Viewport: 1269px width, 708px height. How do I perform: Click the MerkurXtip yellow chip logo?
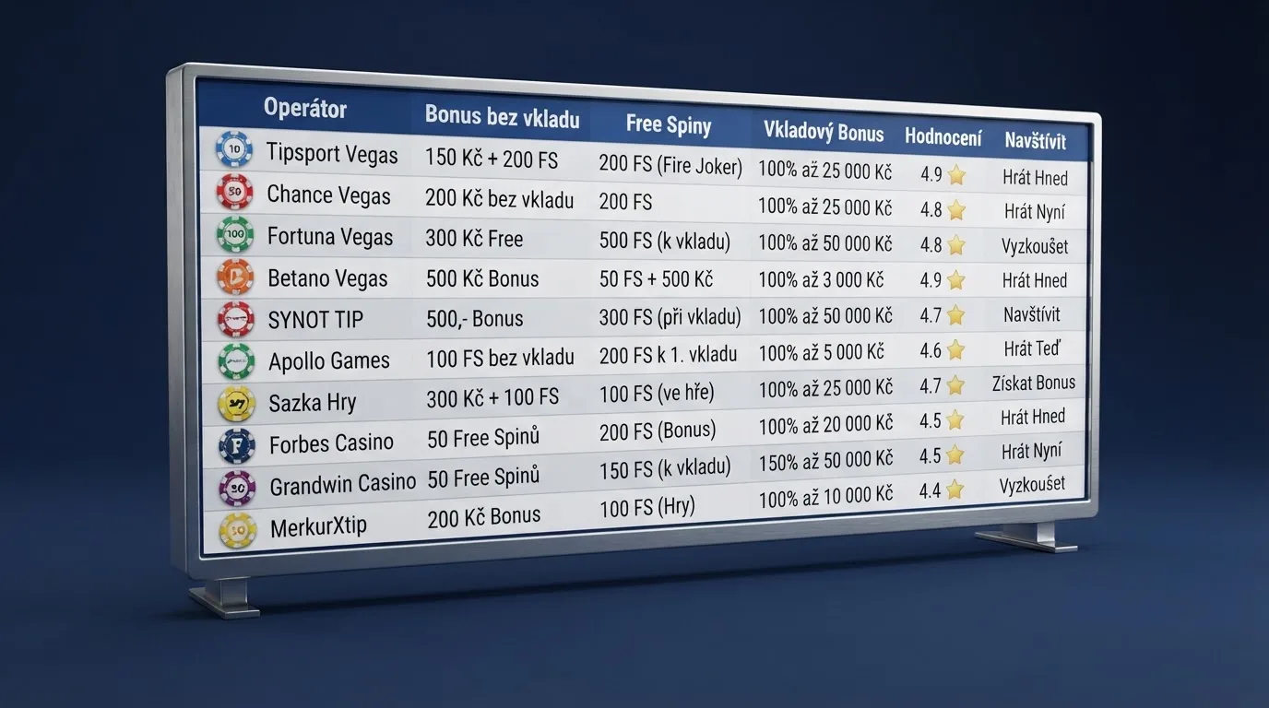tap(238, 530)
